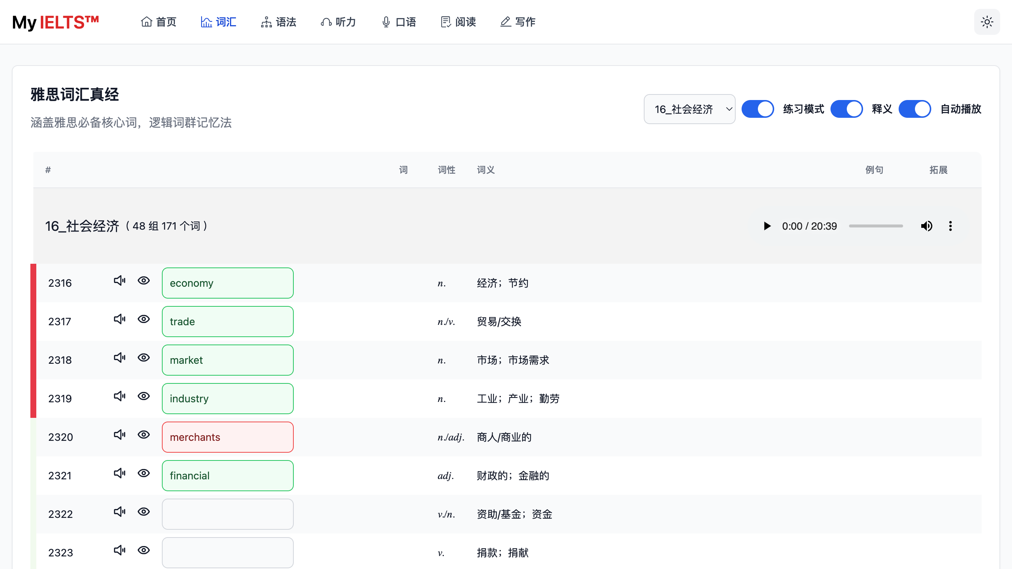Play pronunciation audio for word 2316
This screenshot has height=569, width=1012.
[x=119, y=280]
